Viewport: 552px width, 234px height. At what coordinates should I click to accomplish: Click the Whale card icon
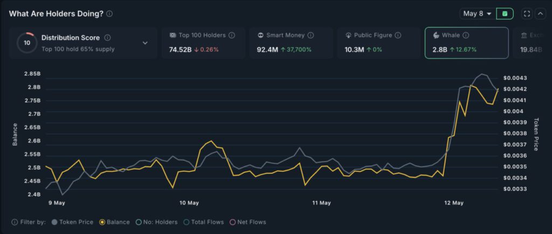436,35
